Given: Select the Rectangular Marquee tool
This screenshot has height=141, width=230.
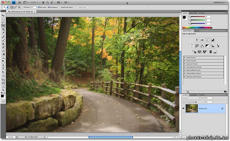Looking at the screenshot, I should [3, 19].
